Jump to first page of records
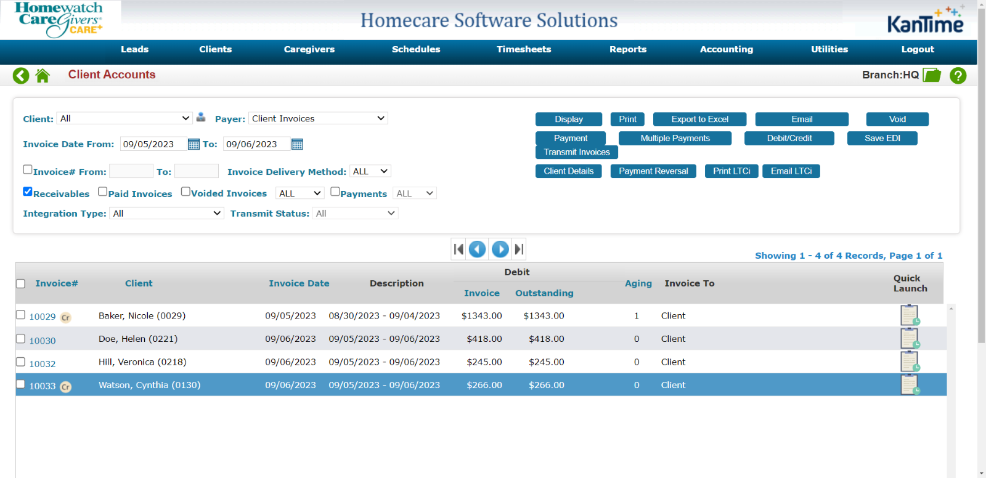The height and width of the screenshot is (478, 986). [x=458, y=249]
